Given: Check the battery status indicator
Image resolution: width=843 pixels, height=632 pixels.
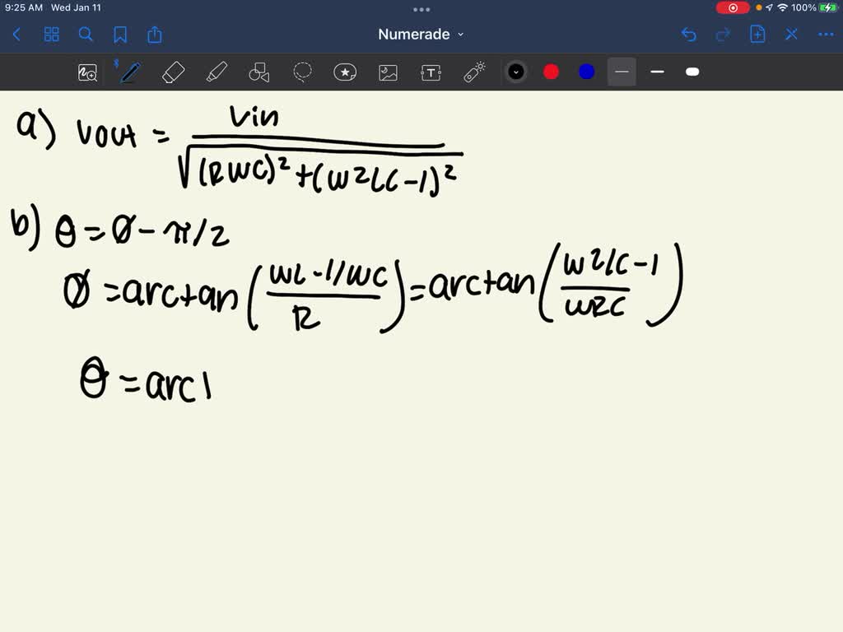Looking at the screenshot, I should click(x=827, y=7).
